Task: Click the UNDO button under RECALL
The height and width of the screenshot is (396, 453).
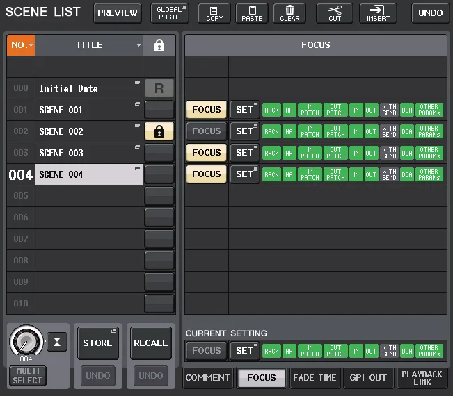Action: (x=151, y=376)
